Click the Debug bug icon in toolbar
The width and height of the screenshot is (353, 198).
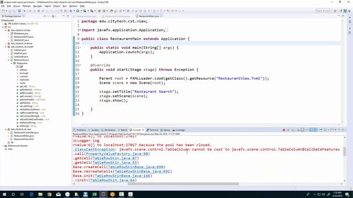[x=71, y=11]
